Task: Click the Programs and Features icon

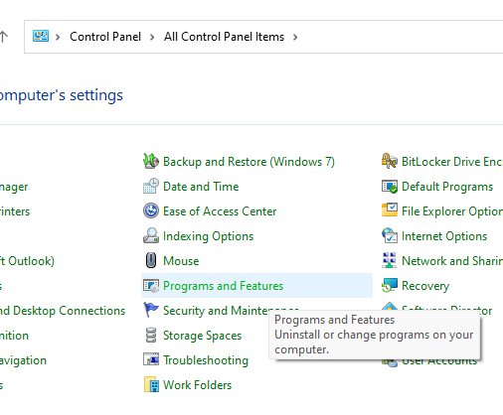Action: pyautogui.click(x=151, y=286)
